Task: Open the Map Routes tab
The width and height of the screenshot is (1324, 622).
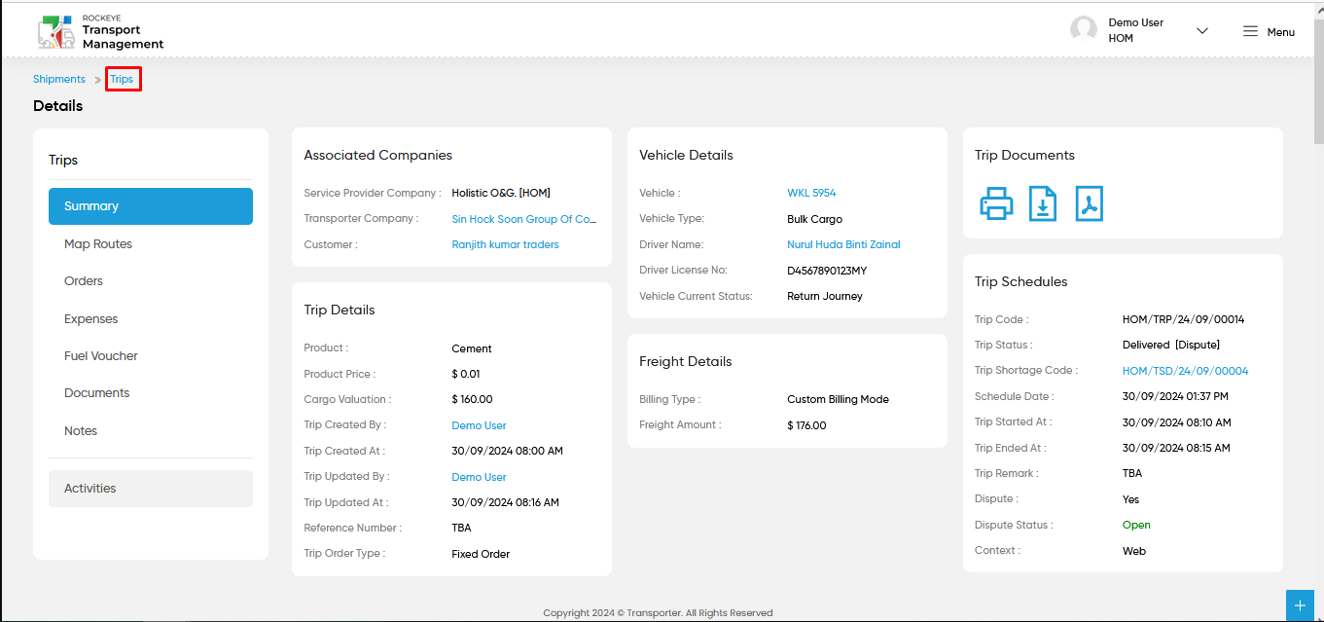Action: pyautogui.click(x=151, y=244)
